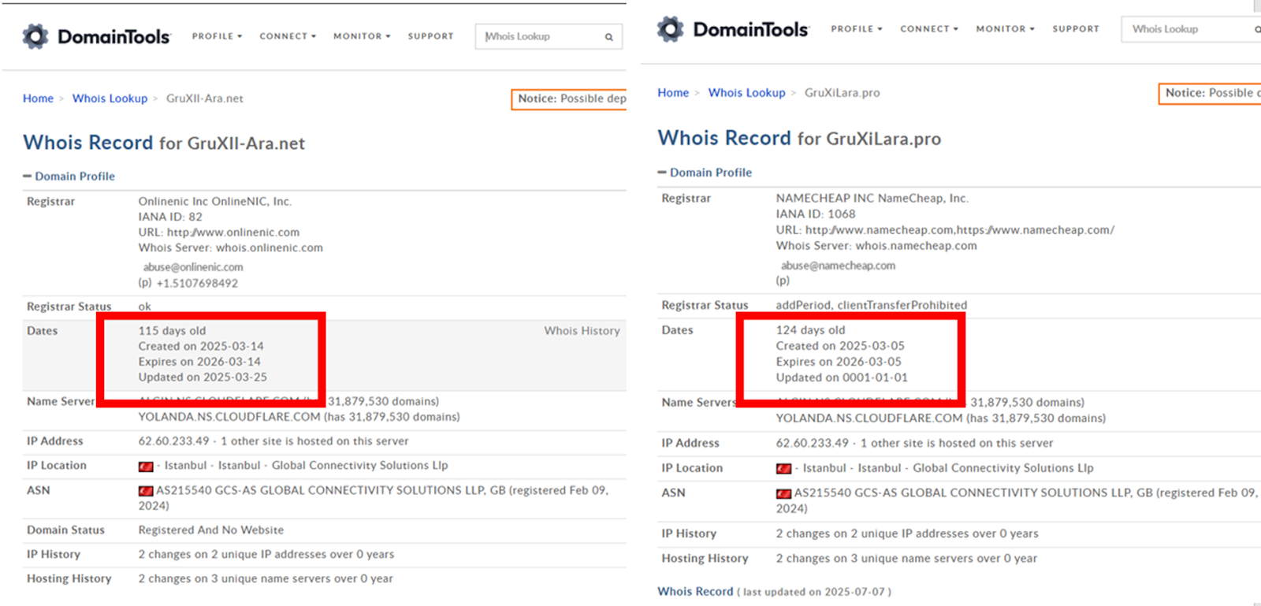Click whois.namecheap.com Whois Server text
Viewport: 1261px width, 606px height.
[x=917, y=246]
